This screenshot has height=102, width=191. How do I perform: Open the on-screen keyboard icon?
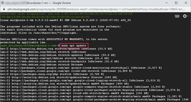177,16
